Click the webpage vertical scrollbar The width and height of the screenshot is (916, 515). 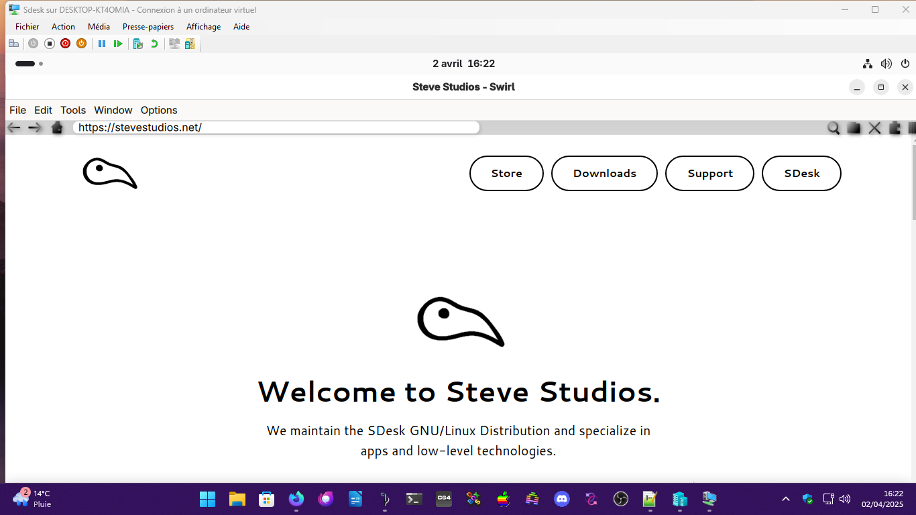coord(913,181)
